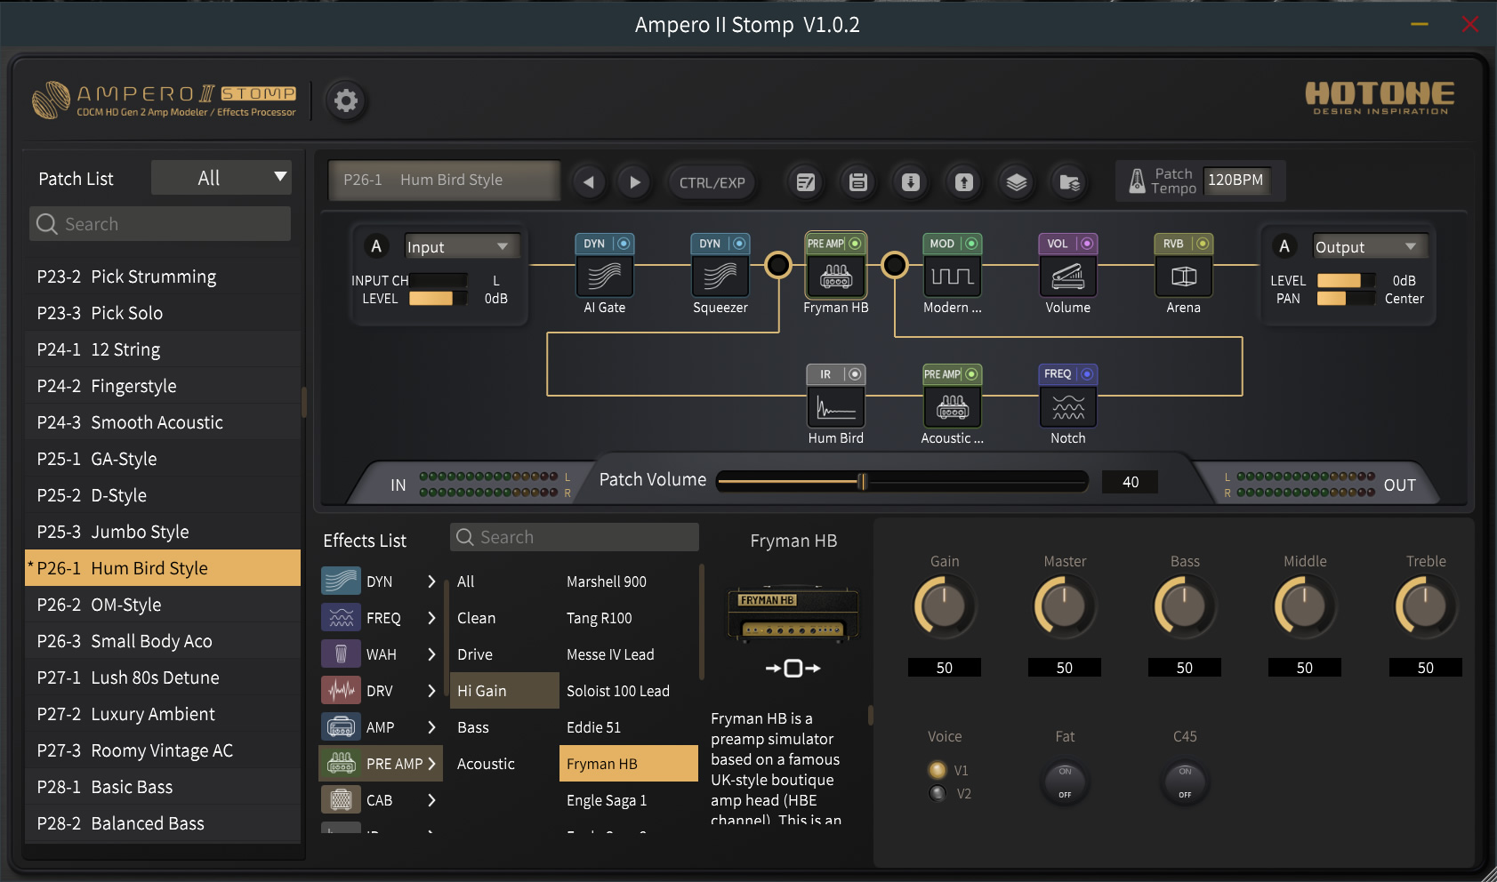Click the Patch List search field
Viewport: 1497px width, 882px height.
click(x=160, y=224)
